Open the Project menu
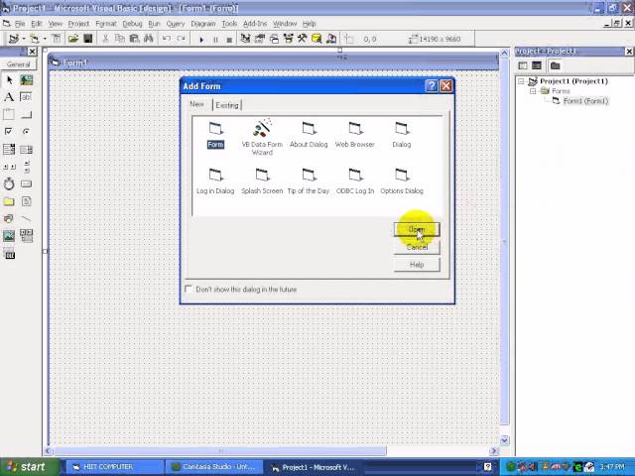This screenshot has height=476, width=635. pyautogui.click(x=78, y=24)
